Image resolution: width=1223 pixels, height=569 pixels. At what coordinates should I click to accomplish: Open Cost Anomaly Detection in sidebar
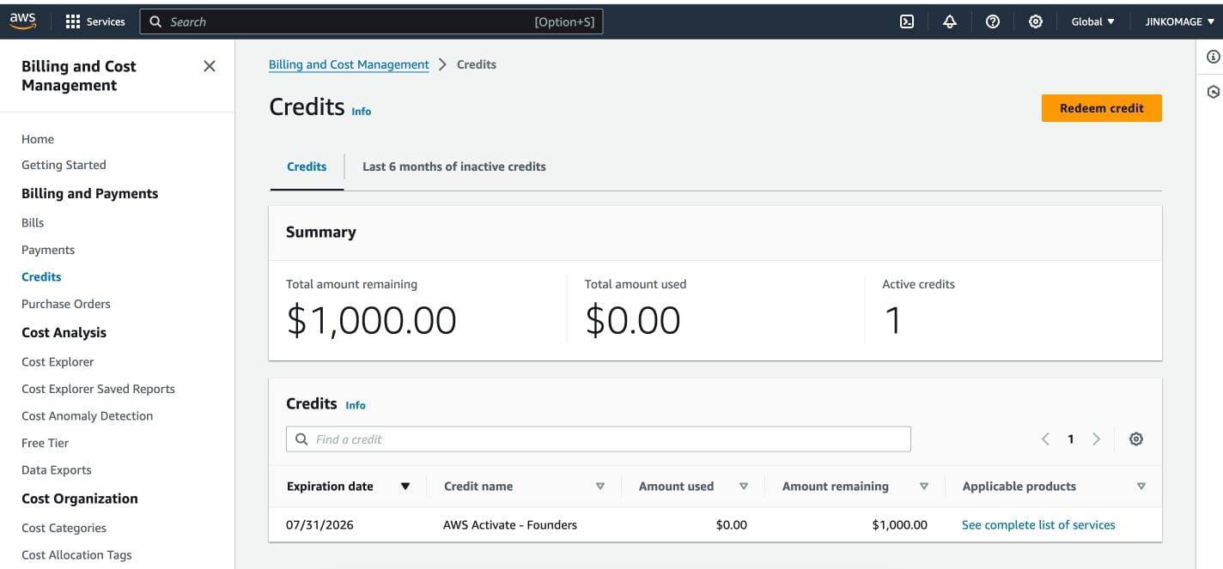[87, 416]
